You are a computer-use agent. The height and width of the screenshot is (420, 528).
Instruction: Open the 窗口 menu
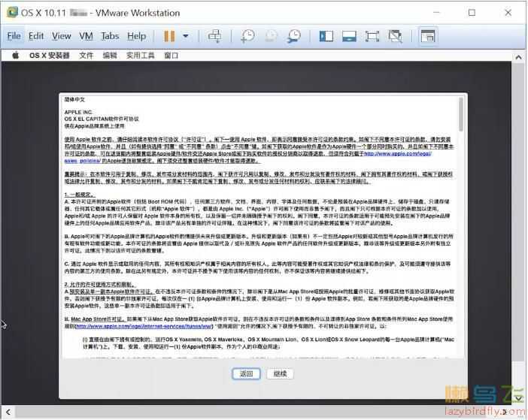(171, 56)
